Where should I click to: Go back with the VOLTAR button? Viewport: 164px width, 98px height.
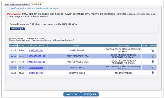[72, 94]
